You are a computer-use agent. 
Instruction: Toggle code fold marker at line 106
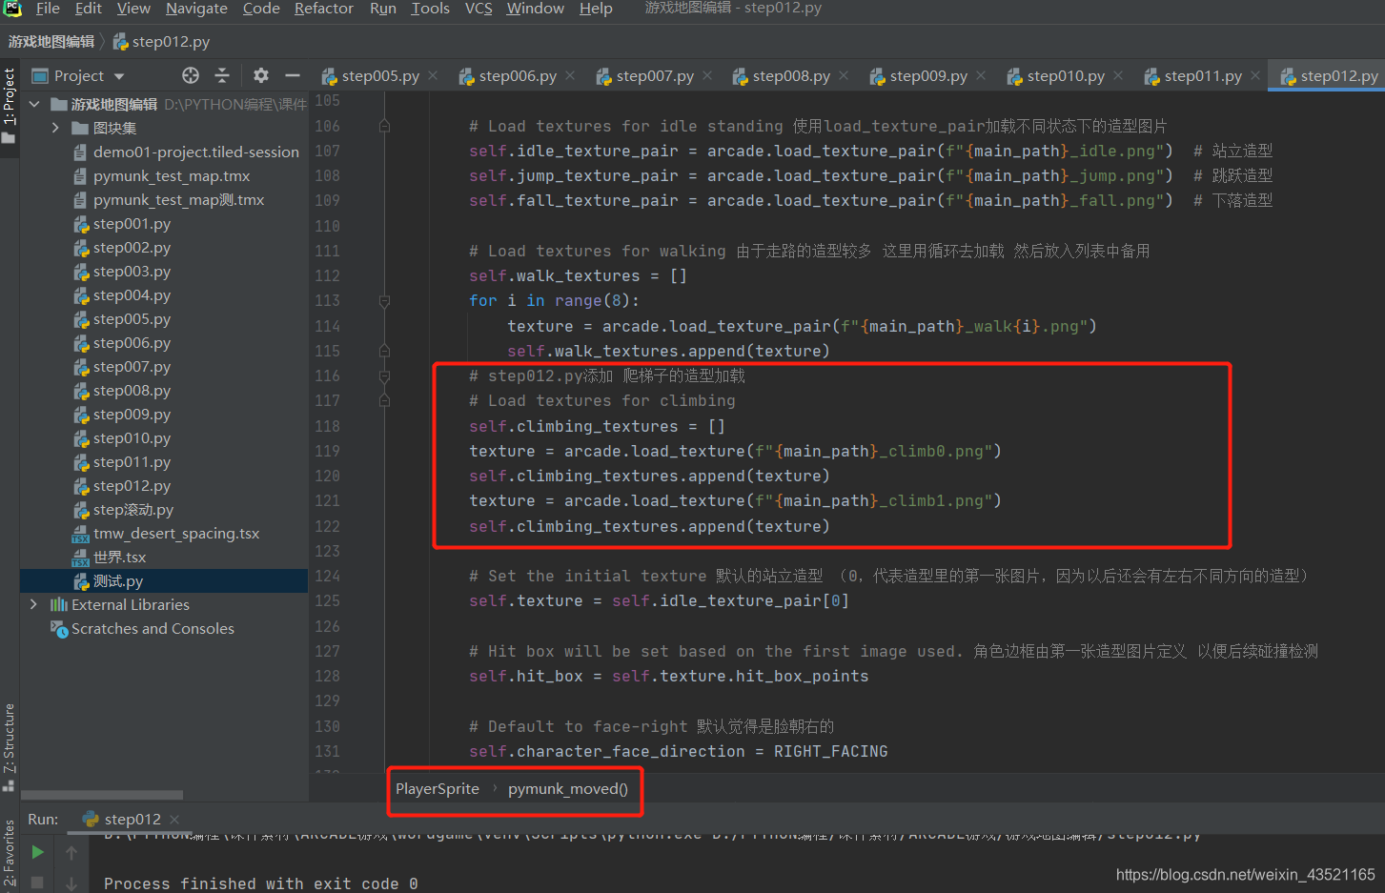(384, 126)
